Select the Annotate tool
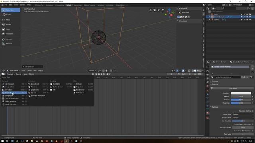255x143 pixels. (x=10, y=39)
